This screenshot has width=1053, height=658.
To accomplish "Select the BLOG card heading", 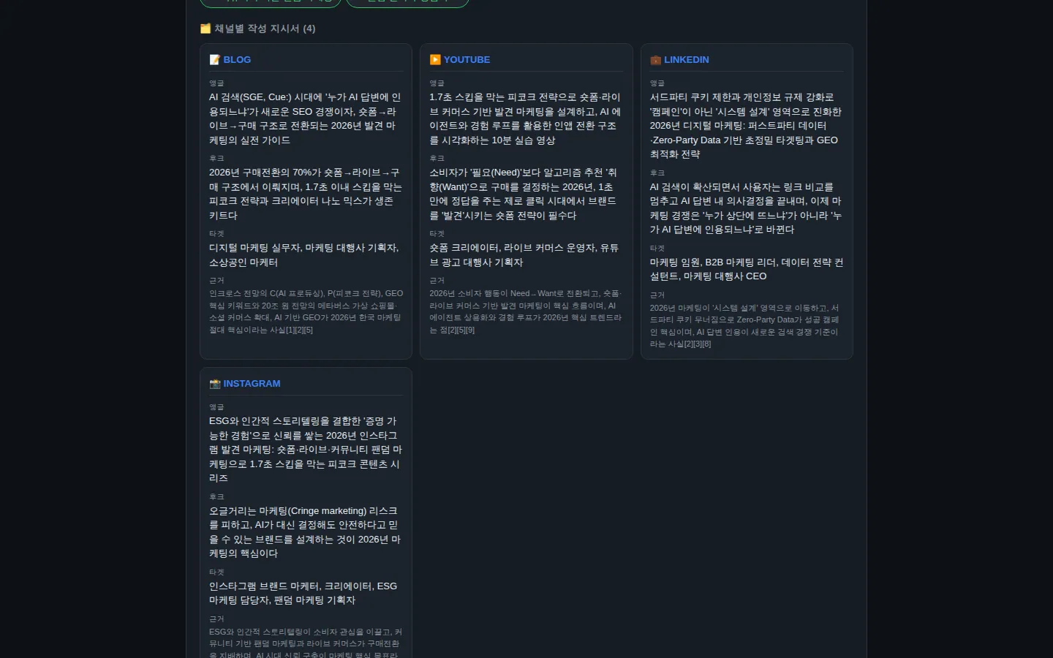I will [237, 60].
